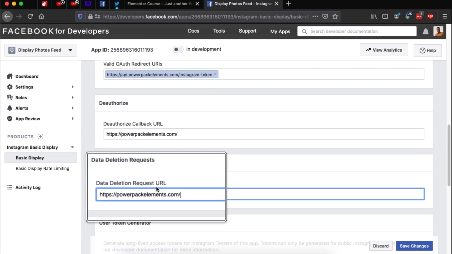Expand the App Review submenu arrow
The image size is (452, 254).
(72, 119)
